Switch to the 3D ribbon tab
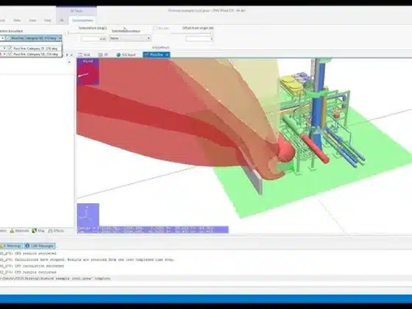This screenshot has width=412, height=309. 62,21
